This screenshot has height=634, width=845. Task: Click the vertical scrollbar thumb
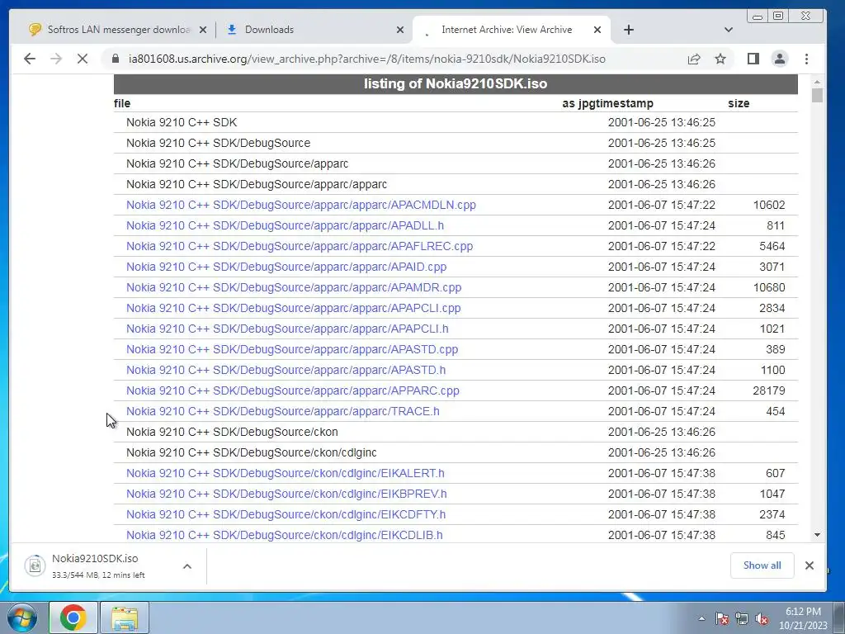tap(818, 96)
